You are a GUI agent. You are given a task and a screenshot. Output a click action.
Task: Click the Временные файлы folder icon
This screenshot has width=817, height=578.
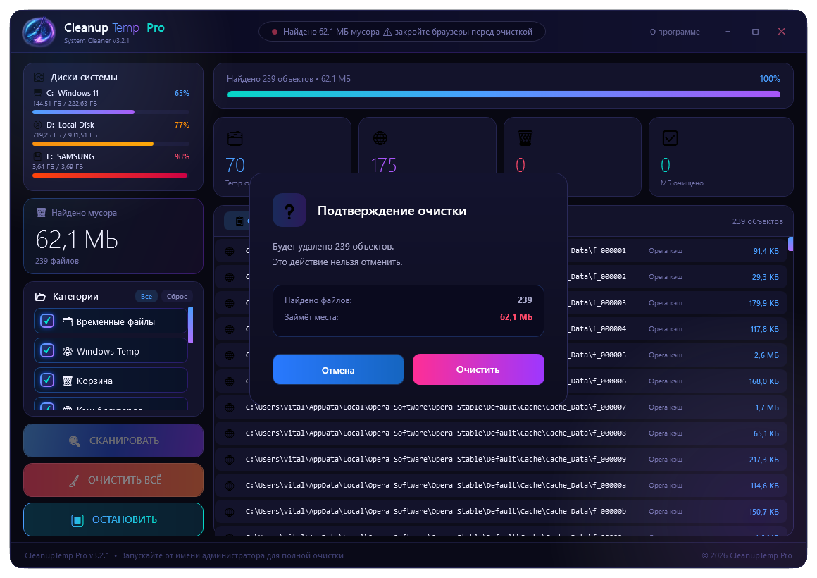(67, 322)
